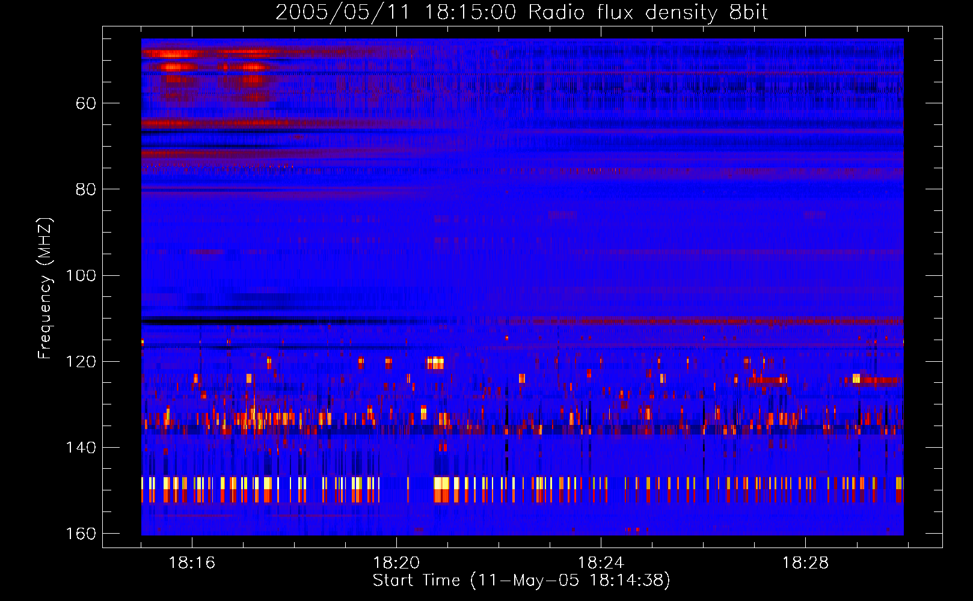The height and width of the screenshot is (601, 973).
Task: Click the 80 frequency tick label
Action: [86, 189]
